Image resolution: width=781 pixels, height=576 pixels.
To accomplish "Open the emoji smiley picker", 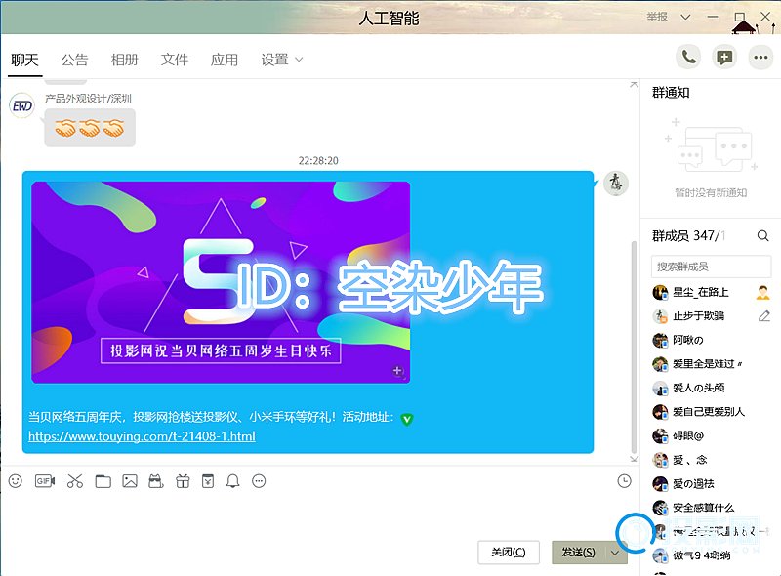I will coord(16,481).
